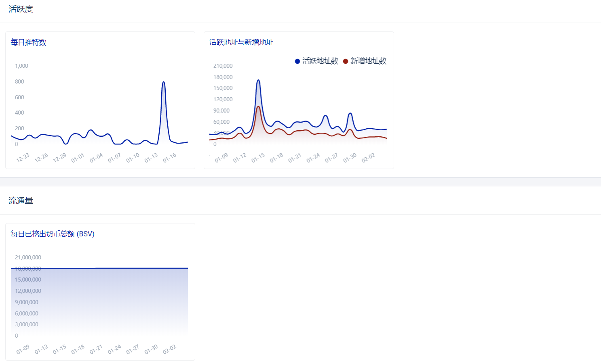Click the highest red peak of new addresses
This screenshot has width=601, height=361.
[258, 107]
